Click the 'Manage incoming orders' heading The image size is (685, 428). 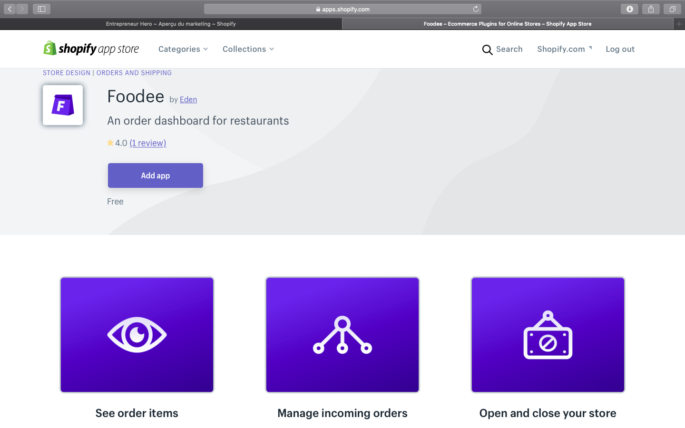coord(342,413)
